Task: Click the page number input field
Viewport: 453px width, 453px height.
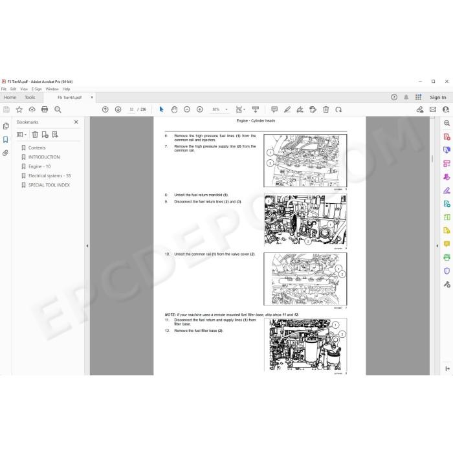Action: click(x=131, y=109)
